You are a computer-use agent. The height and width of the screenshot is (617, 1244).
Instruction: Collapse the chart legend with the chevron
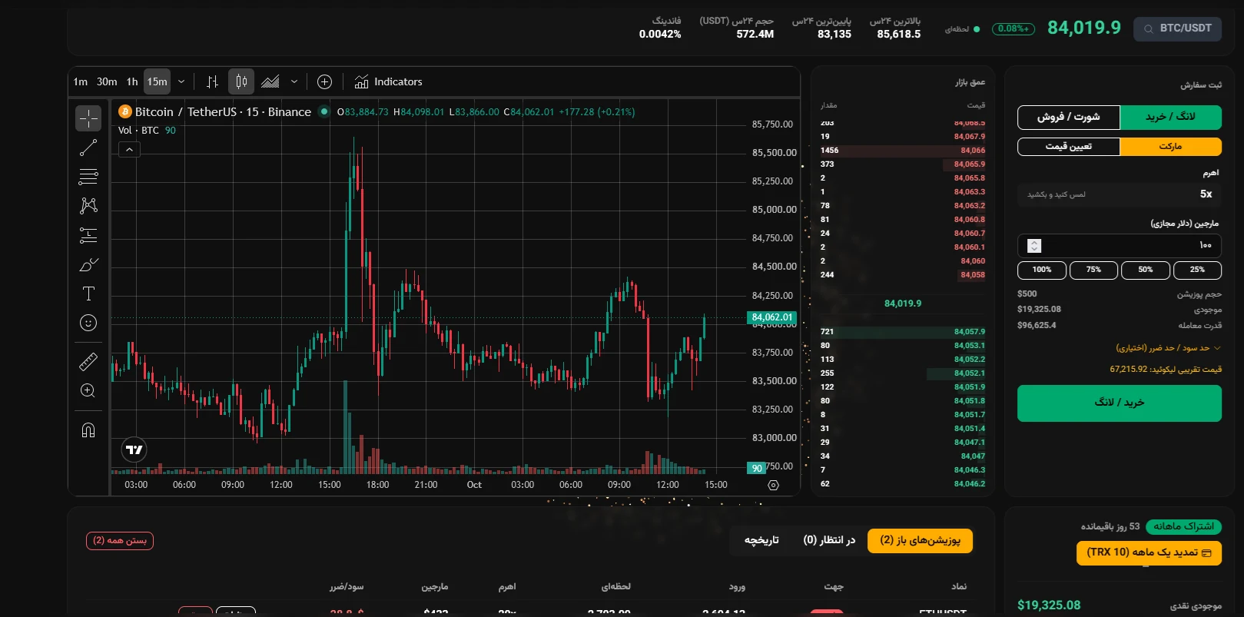[x=129, y=150]
